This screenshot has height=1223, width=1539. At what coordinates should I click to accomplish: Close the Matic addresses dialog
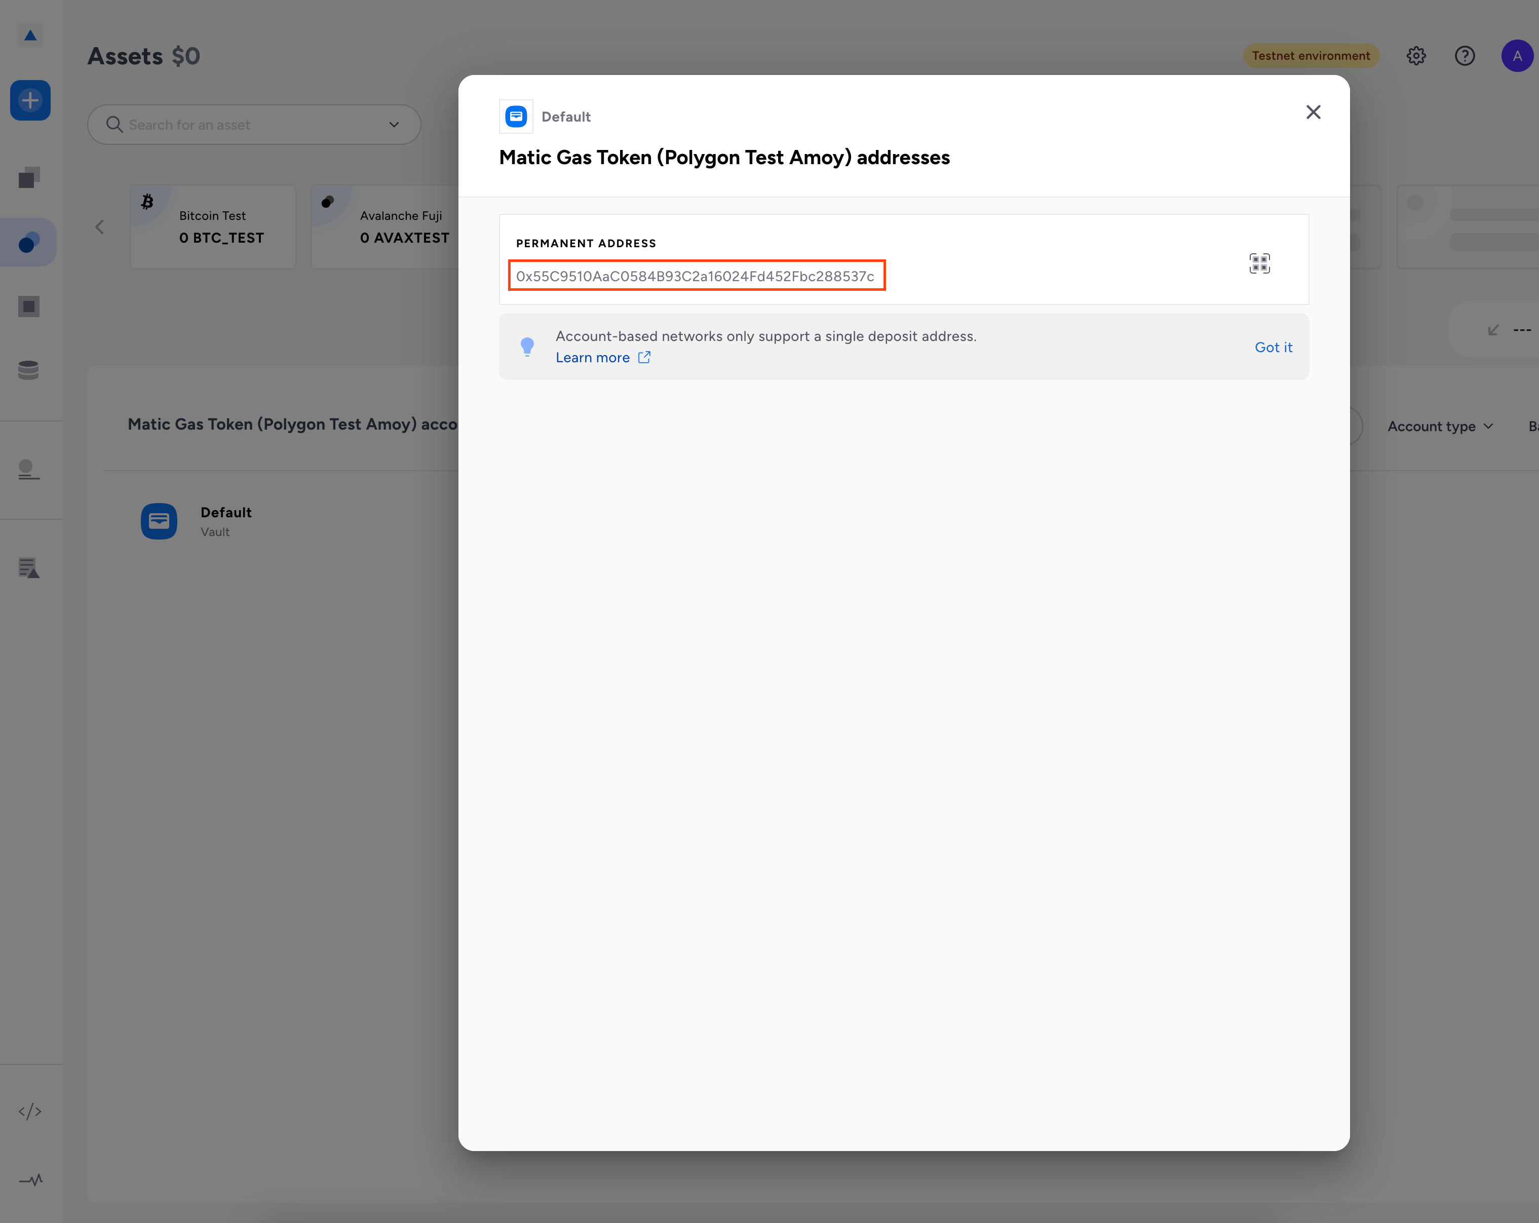(x=1314, y=112)
